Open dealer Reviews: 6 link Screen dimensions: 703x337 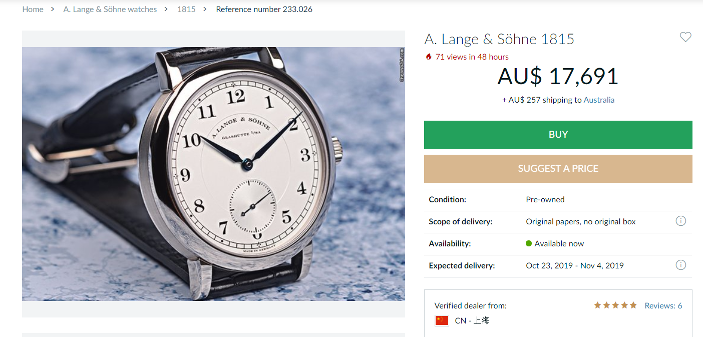[663, 305]
